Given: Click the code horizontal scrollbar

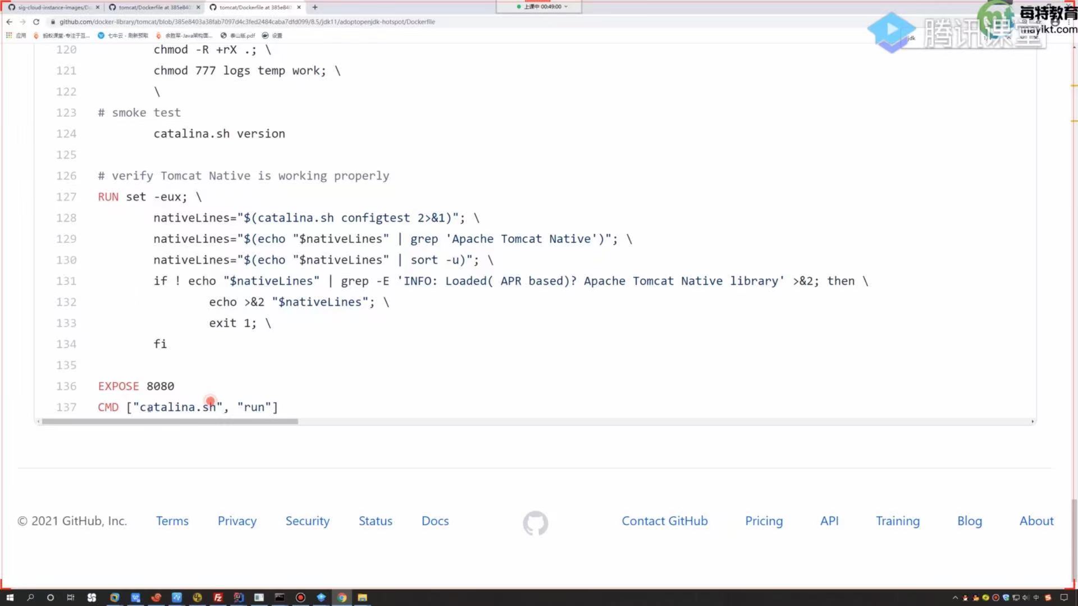Looking at the screenshot, I should pos(170,421).
